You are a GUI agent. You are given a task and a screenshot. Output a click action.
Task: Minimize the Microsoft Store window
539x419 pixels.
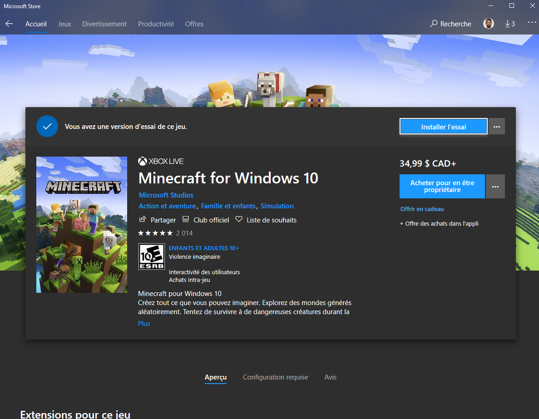pos(491,6)
